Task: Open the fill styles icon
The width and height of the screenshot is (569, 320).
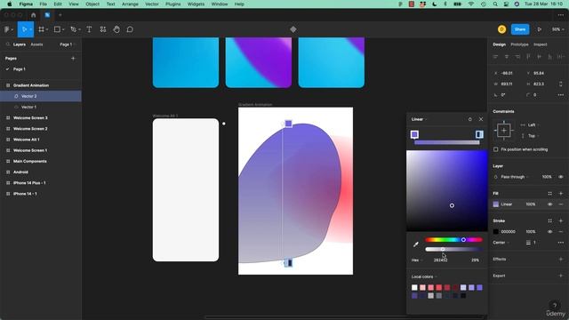Action: (x=549, y=194)
